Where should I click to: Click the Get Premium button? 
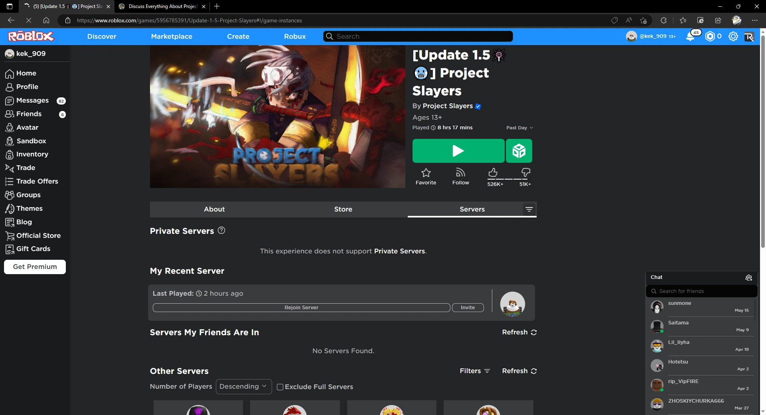[35, 267]
